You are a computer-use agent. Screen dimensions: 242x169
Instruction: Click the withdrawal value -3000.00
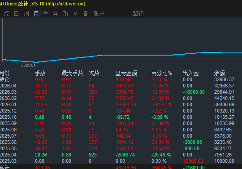(x=192, y=142)
